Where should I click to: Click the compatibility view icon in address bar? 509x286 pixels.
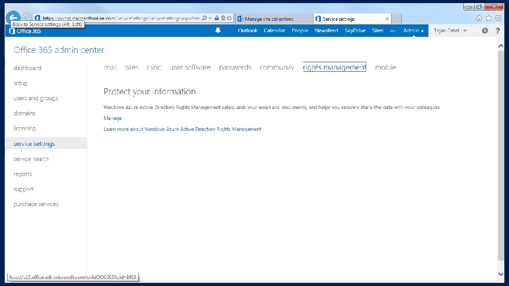coord(223,18)
